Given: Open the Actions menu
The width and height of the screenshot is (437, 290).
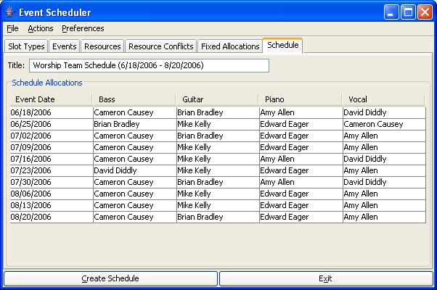Looking at the screenshot, I should tap(41, 29).
